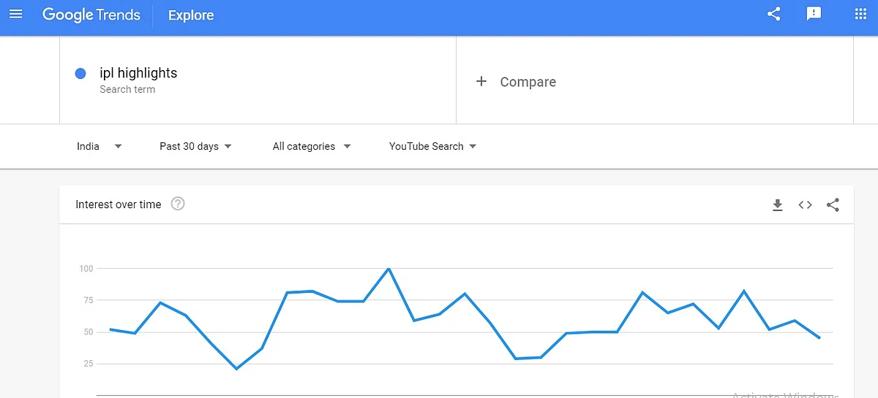Open the Past 30 days dropdown
878x398 pixels.
195,146
